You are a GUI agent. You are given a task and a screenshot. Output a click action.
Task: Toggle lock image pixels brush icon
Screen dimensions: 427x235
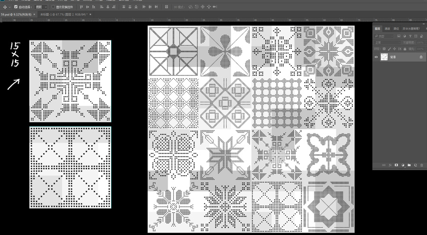[x=390, y=49]
